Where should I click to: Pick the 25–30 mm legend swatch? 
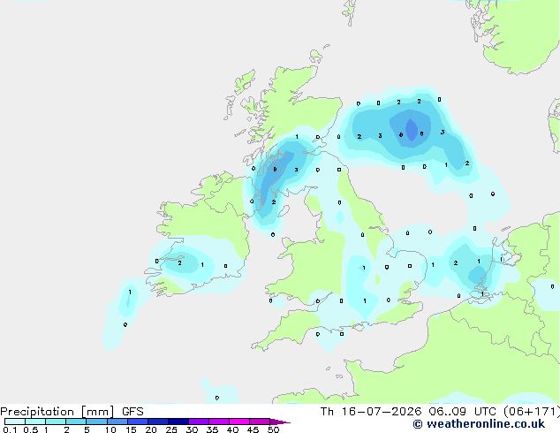click(178, 422)
